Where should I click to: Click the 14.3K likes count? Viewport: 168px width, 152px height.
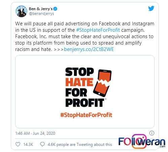[28, 145]
